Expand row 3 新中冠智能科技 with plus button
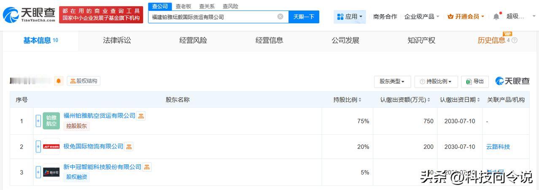539x190 pixels. (38, 172)
